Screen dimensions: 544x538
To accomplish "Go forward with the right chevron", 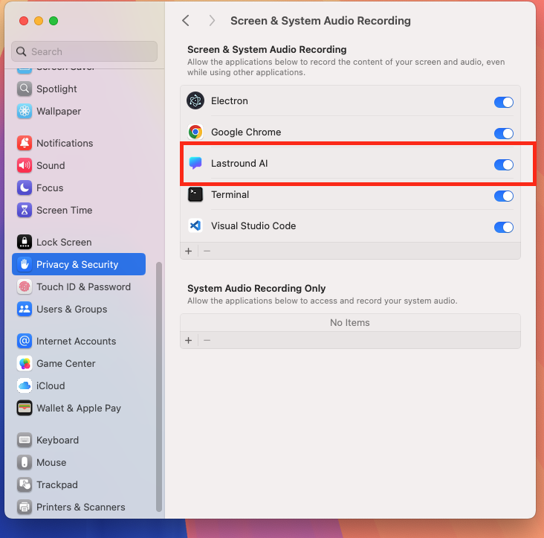I will 212,21.
